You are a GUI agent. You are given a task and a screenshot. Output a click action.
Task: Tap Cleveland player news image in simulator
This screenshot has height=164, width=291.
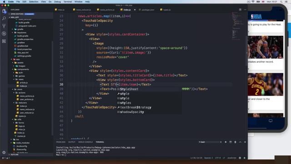(x=266, y=84)
